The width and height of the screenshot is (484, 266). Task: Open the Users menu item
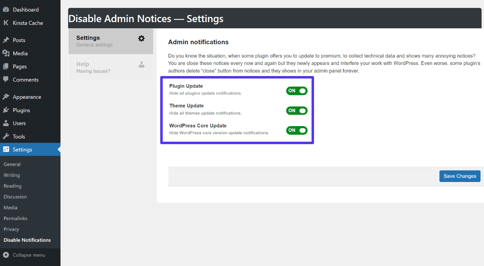click(x=19, y=123)
